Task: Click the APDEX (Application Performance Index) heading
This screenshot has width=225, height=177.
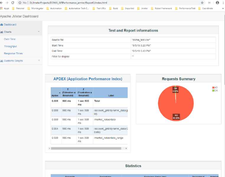Action: (x=88, y=79)
